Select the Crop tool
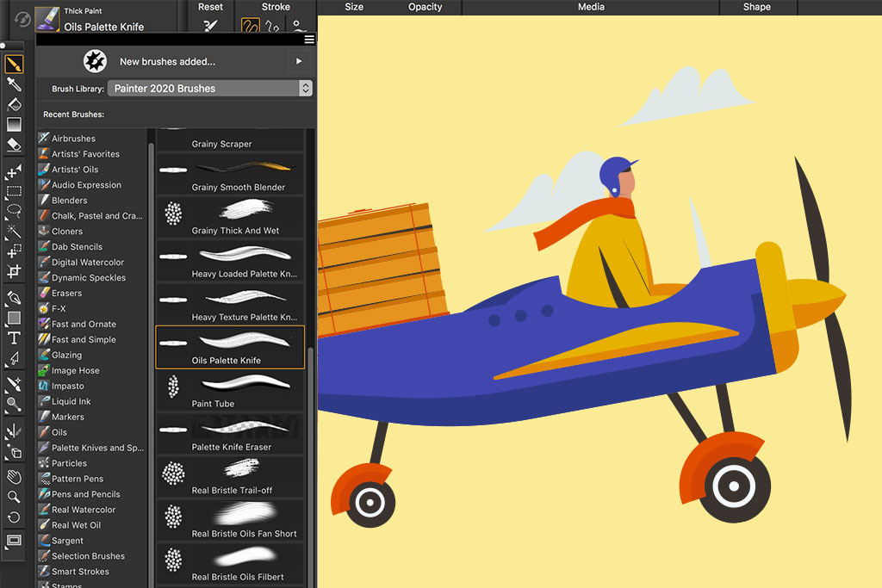 point(14,271)
